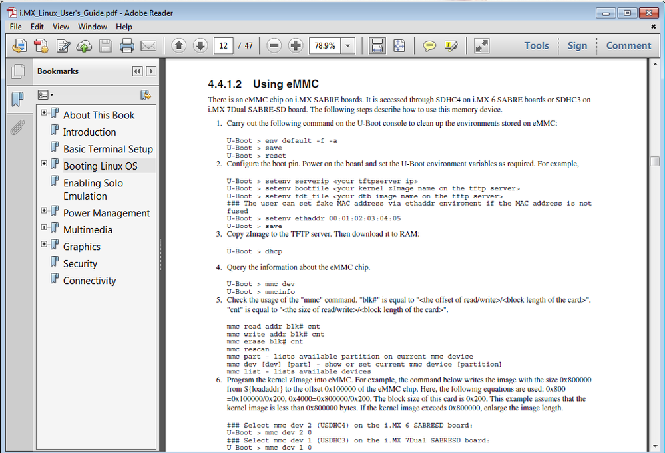Select the Multimedia bookmark text
Image resolution: width=665 pixels, height=453 pixels.
click(x=88, y=229)
